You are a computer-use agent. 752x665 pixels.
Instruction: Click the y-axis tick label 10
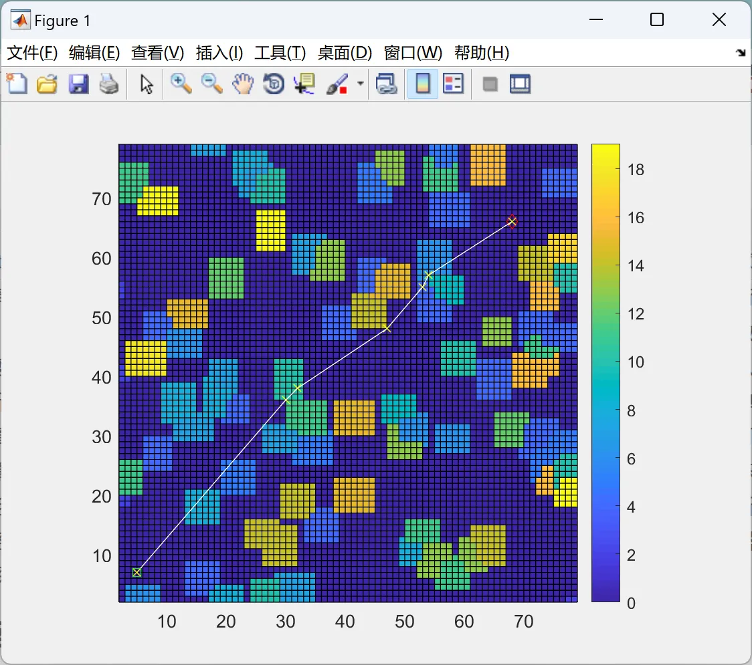[x=102, y=556]
